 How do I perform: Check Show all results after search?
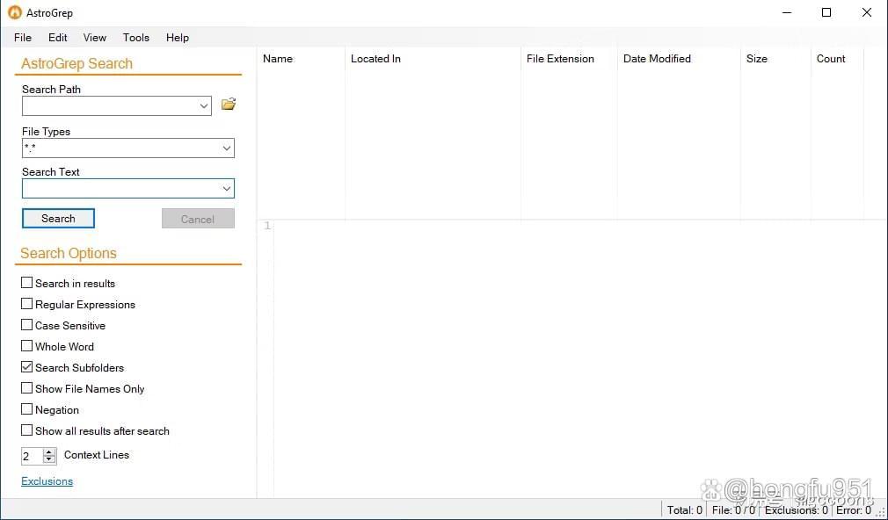pyautogui.click(x=26, y=430)
